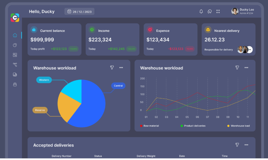Open the delivery truck sidebar icon

coord(15,75)
